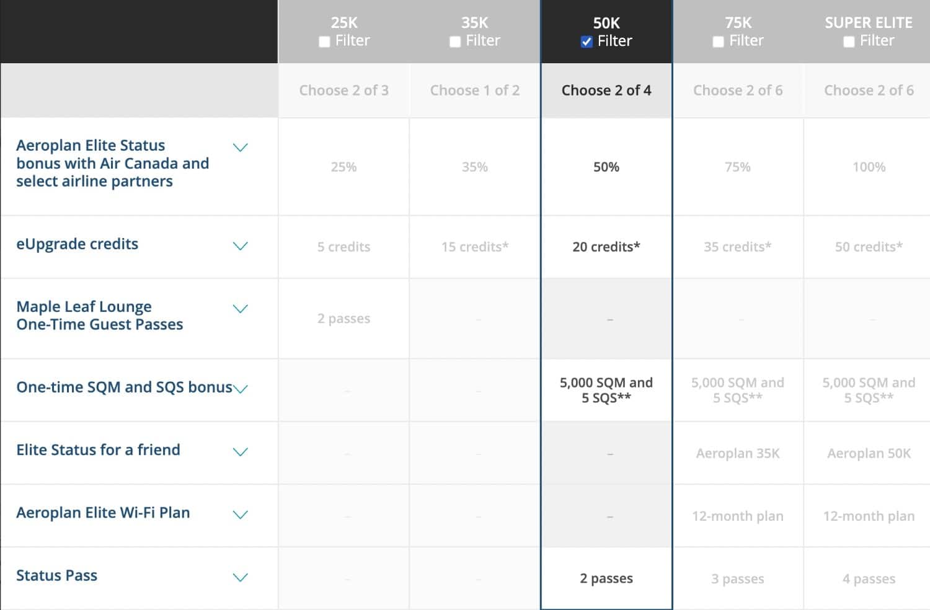The width and height of the screenshot is (930, 610).
Task: Expand Aeroplan Elite Wi-Fi Plan chevron
Action: 240,515
